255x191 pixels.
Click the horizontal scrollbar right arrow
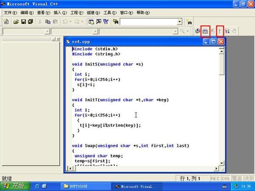[x=216, y=169]
